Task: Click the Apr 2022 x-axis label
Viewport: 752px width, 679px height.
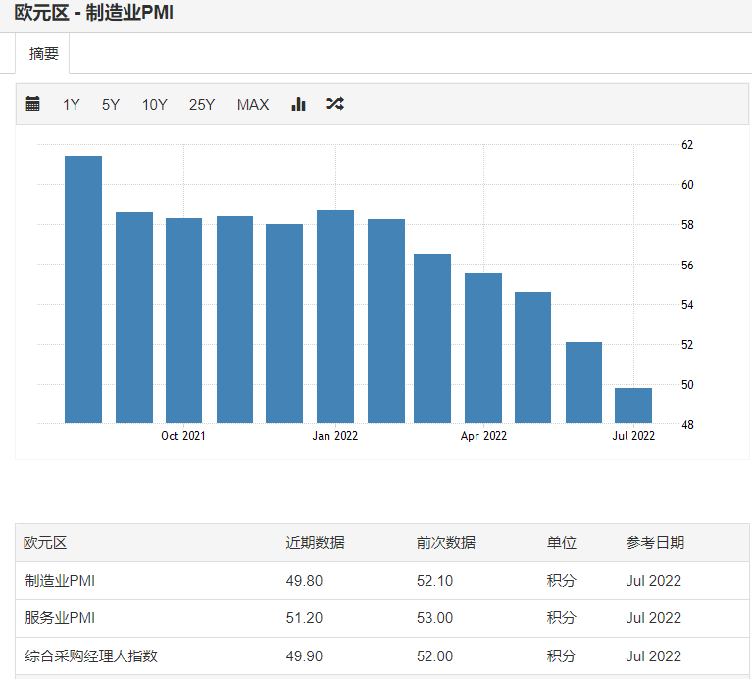Action: pos(483,436)
